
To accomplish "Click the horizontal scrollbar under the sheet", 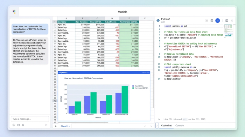I will [x=83, y=123].
